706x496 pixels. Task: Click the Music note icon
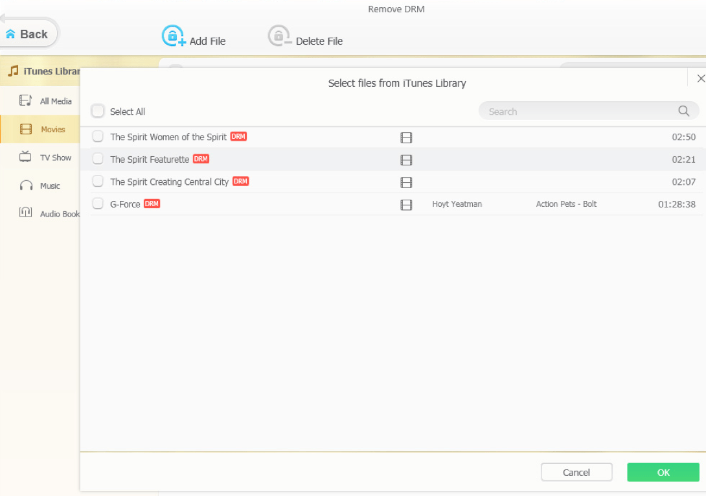tap(23, 185)
